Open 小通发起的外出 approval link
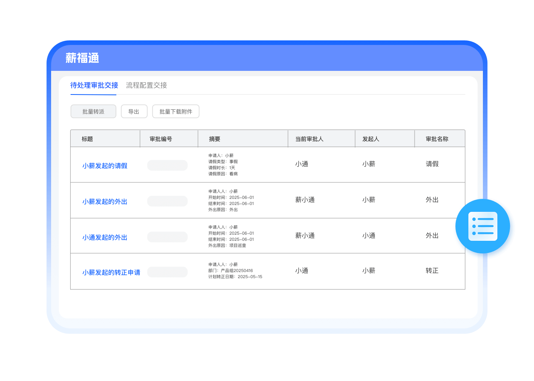The width and height of the screenshot is (534, 381). click(x=105, y=237)
